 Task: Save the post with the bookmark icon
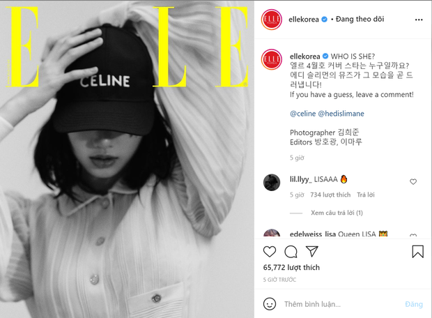[x=417, y=252]
